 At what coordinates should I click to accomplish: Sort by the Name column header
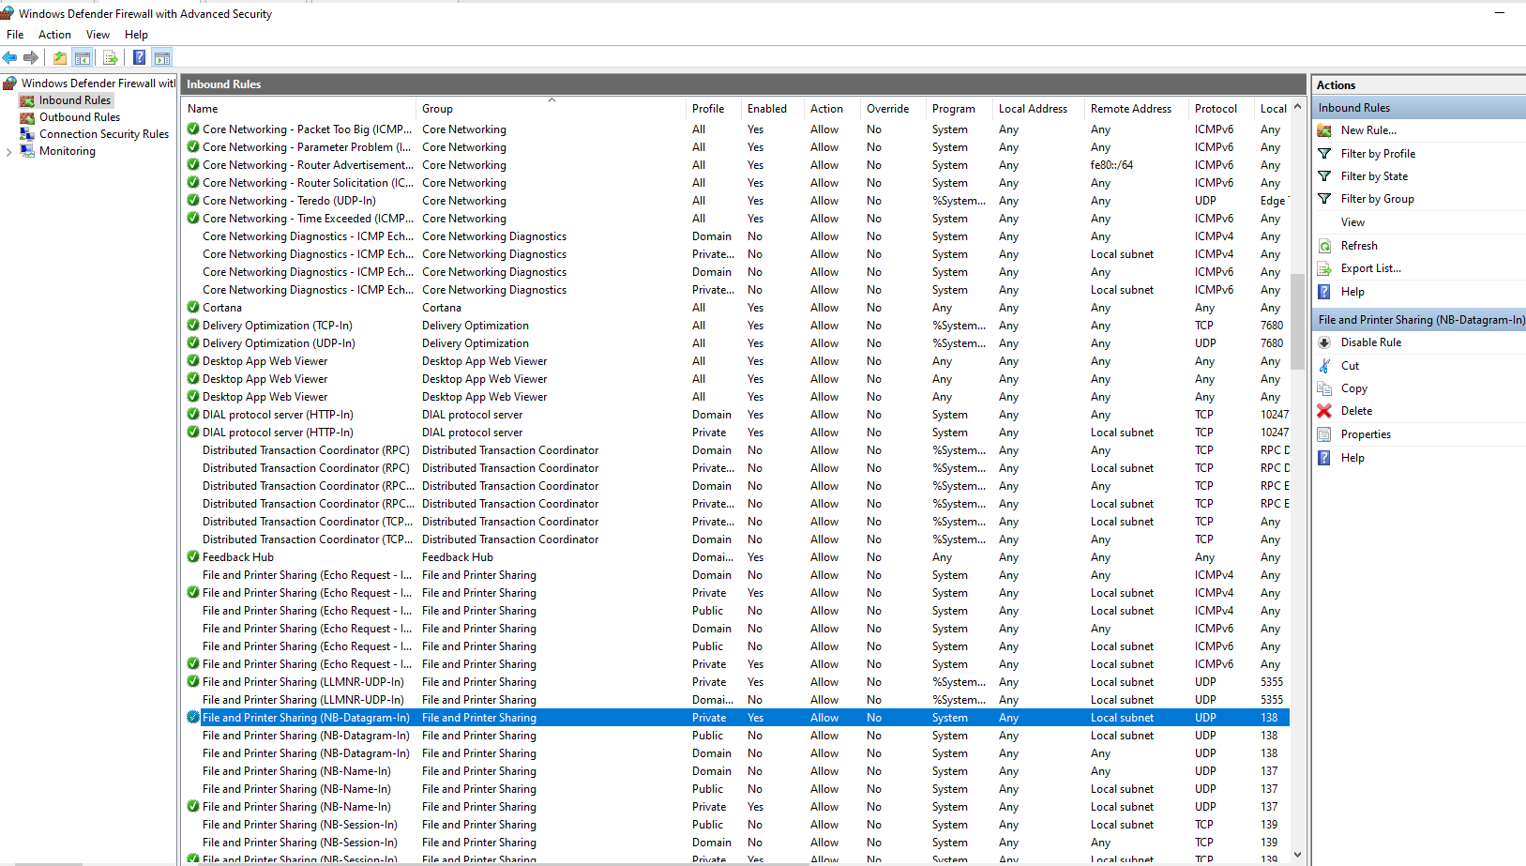point(299,109)
